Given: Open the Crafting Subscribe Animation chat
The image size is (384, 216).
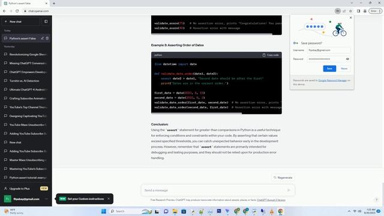Looking at the screenshot, I should point(26,98).
